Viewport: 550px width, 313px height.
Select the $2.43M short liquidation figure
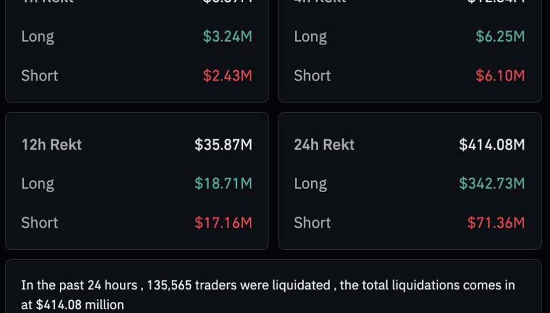tap(227, 75)
